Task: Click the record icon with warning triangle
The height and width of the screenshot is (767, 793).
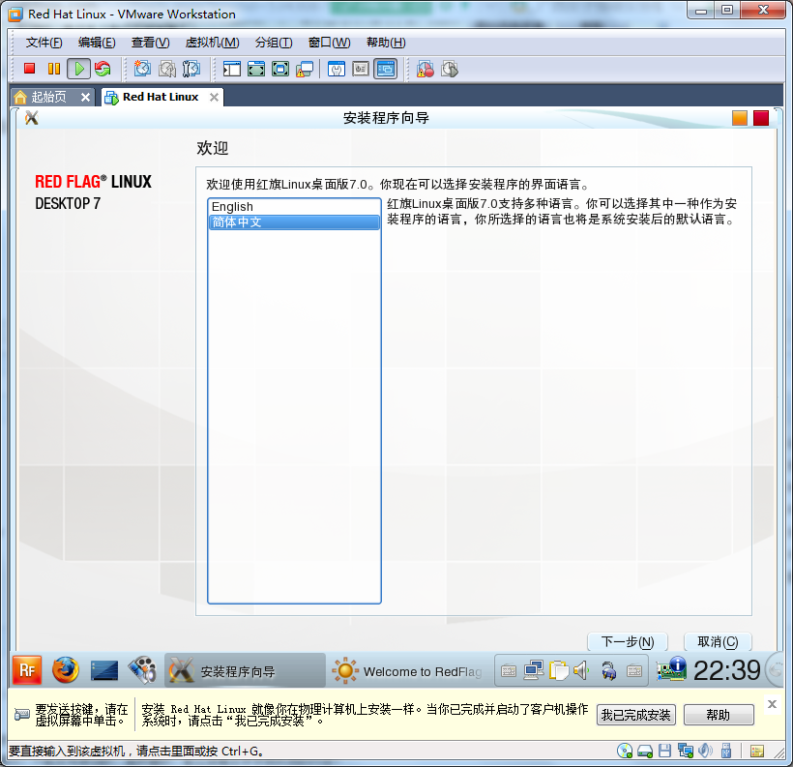Action: pos(425,69)
